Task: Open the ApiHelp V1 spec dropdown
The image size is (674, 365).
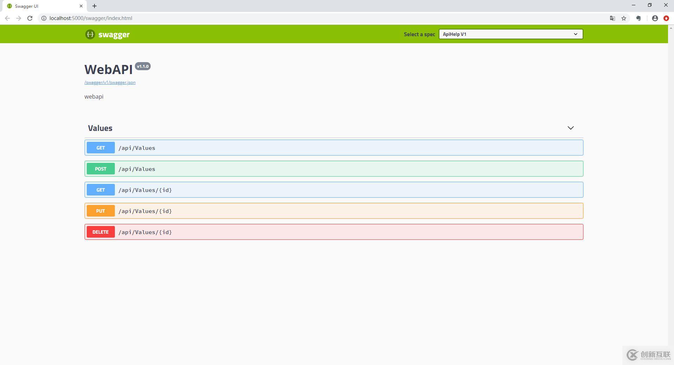Action: click(511, 34)
